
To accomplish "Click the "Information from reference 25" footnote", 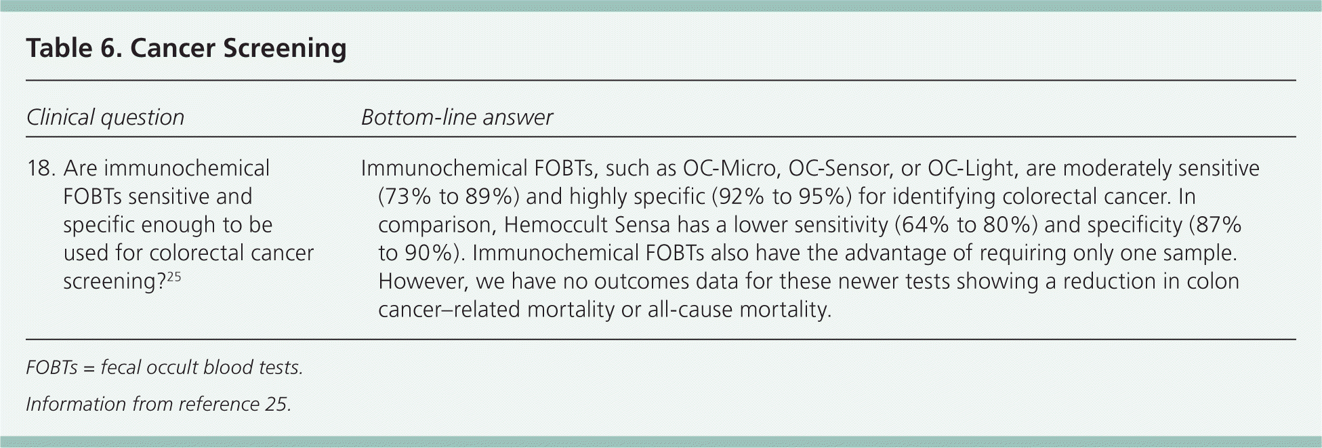I will [x=159, y=404].
